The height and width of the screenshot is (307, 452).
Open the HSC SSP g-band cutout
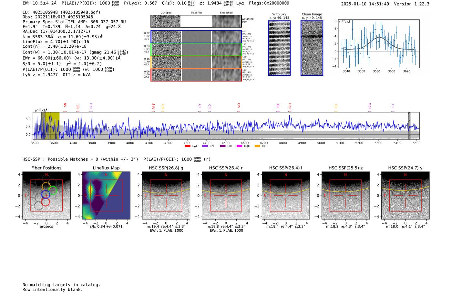point(166,195)
